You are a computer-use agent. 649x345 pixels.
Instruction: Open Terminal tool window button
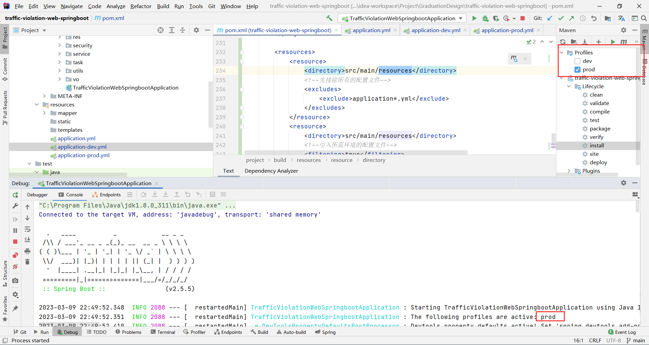pyautogui.click(x=163, y=332)
